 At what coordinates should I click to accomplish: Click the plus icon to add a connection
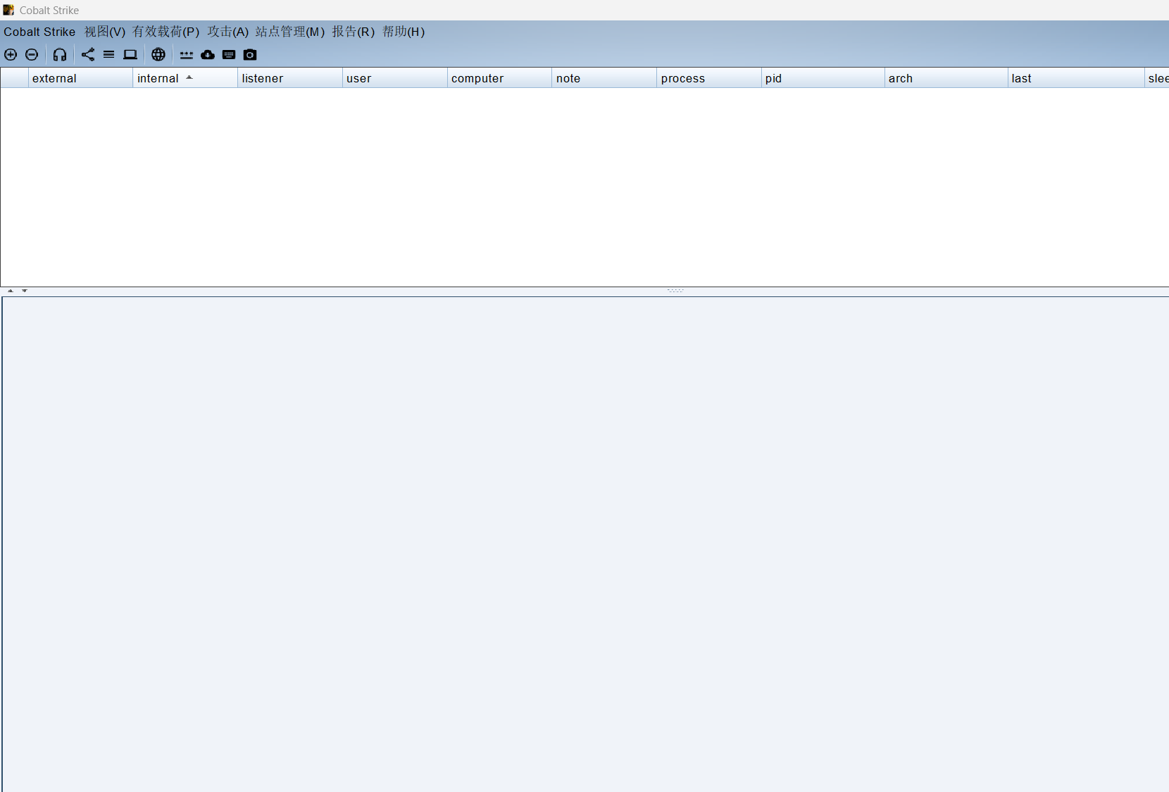[x=11, y=54]
